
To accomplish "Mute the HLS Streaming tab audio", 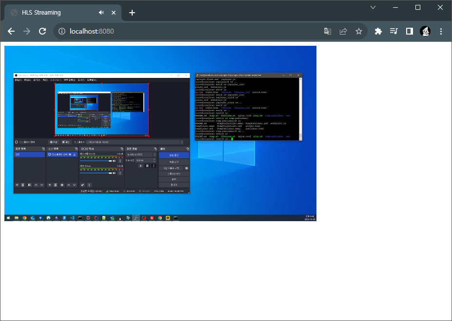I will pos(101,12).
